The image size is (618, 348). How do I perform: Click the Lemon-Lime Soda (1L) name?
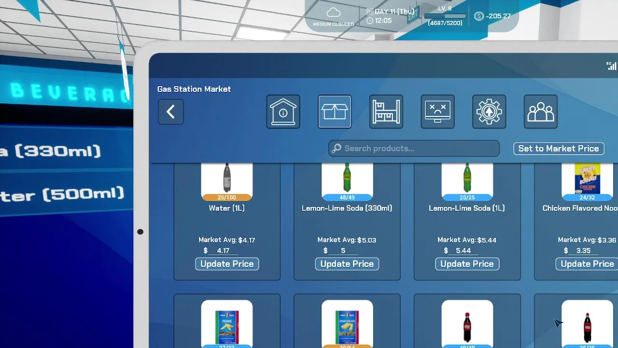pos(467,208)
